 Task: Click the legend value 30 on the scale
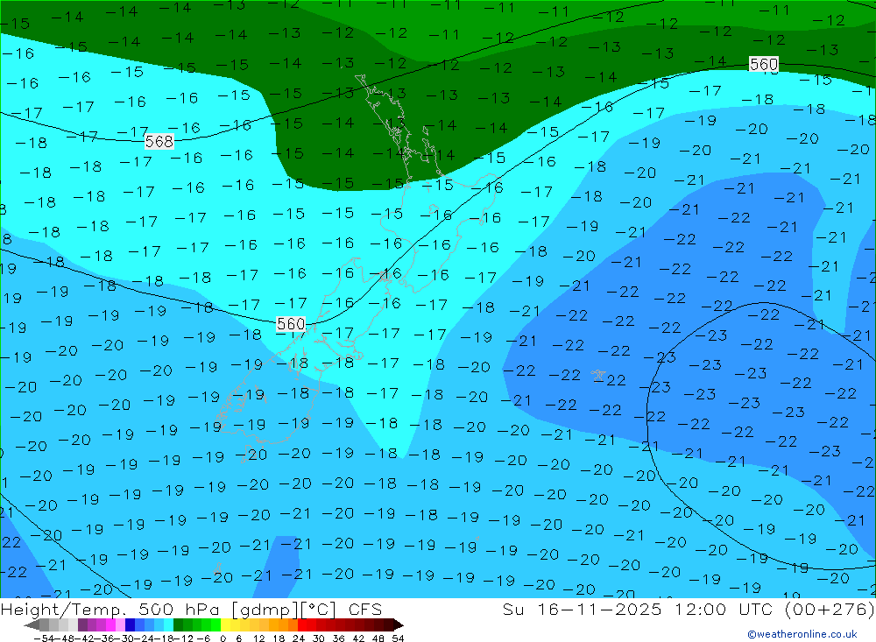(x=319, y=638)
